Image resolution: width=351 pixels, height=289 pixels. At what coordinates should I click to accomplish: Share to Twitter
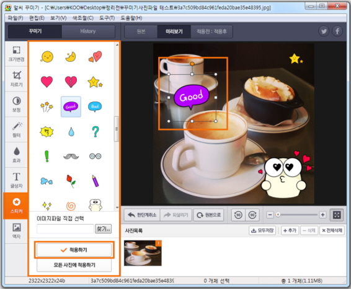pyautogui.click(x=324, y=32)
